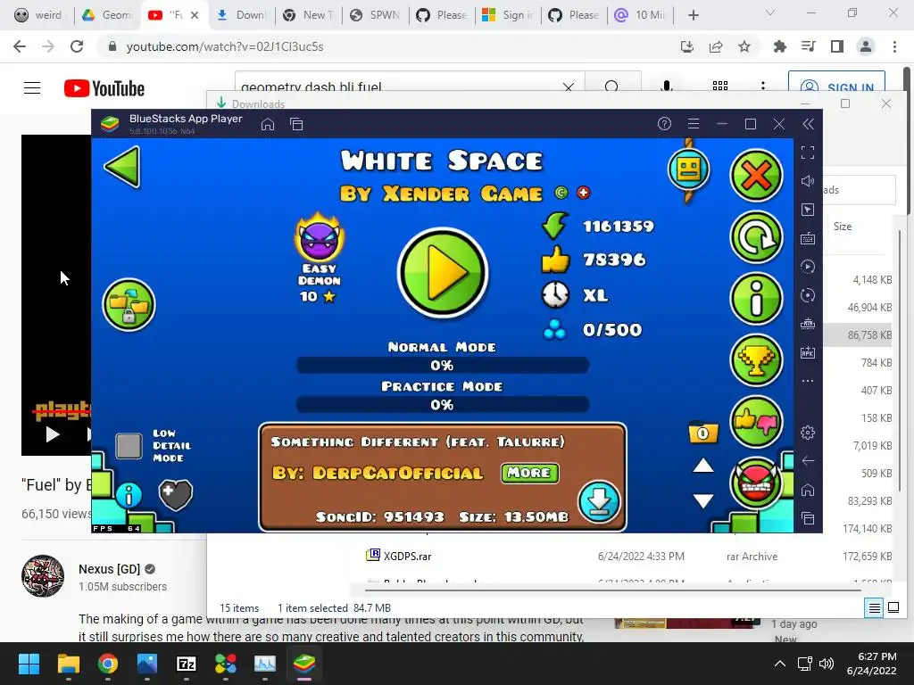Select XGDPS.rar file in Downloads window
914x685 pixels.
(407, 557)
